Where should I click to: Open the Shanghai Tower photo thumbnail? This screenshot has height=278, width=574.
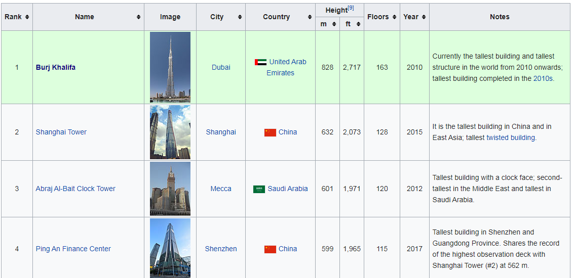point(170,132)
